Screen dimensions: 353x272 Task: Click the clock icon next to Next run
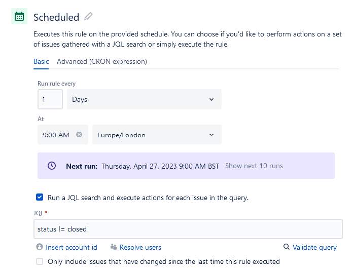tap(51, 166)
